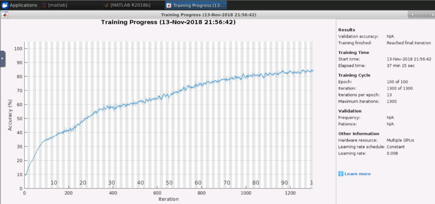Click the blue info icon beside Learn more
Screen dimensions: 435x204
[x=341, y=174]
